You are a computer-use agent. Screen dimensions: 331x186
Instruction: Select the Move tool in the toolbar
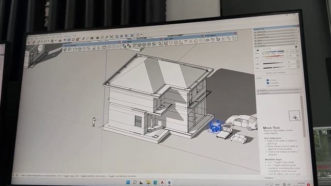[x=69, y=39]
